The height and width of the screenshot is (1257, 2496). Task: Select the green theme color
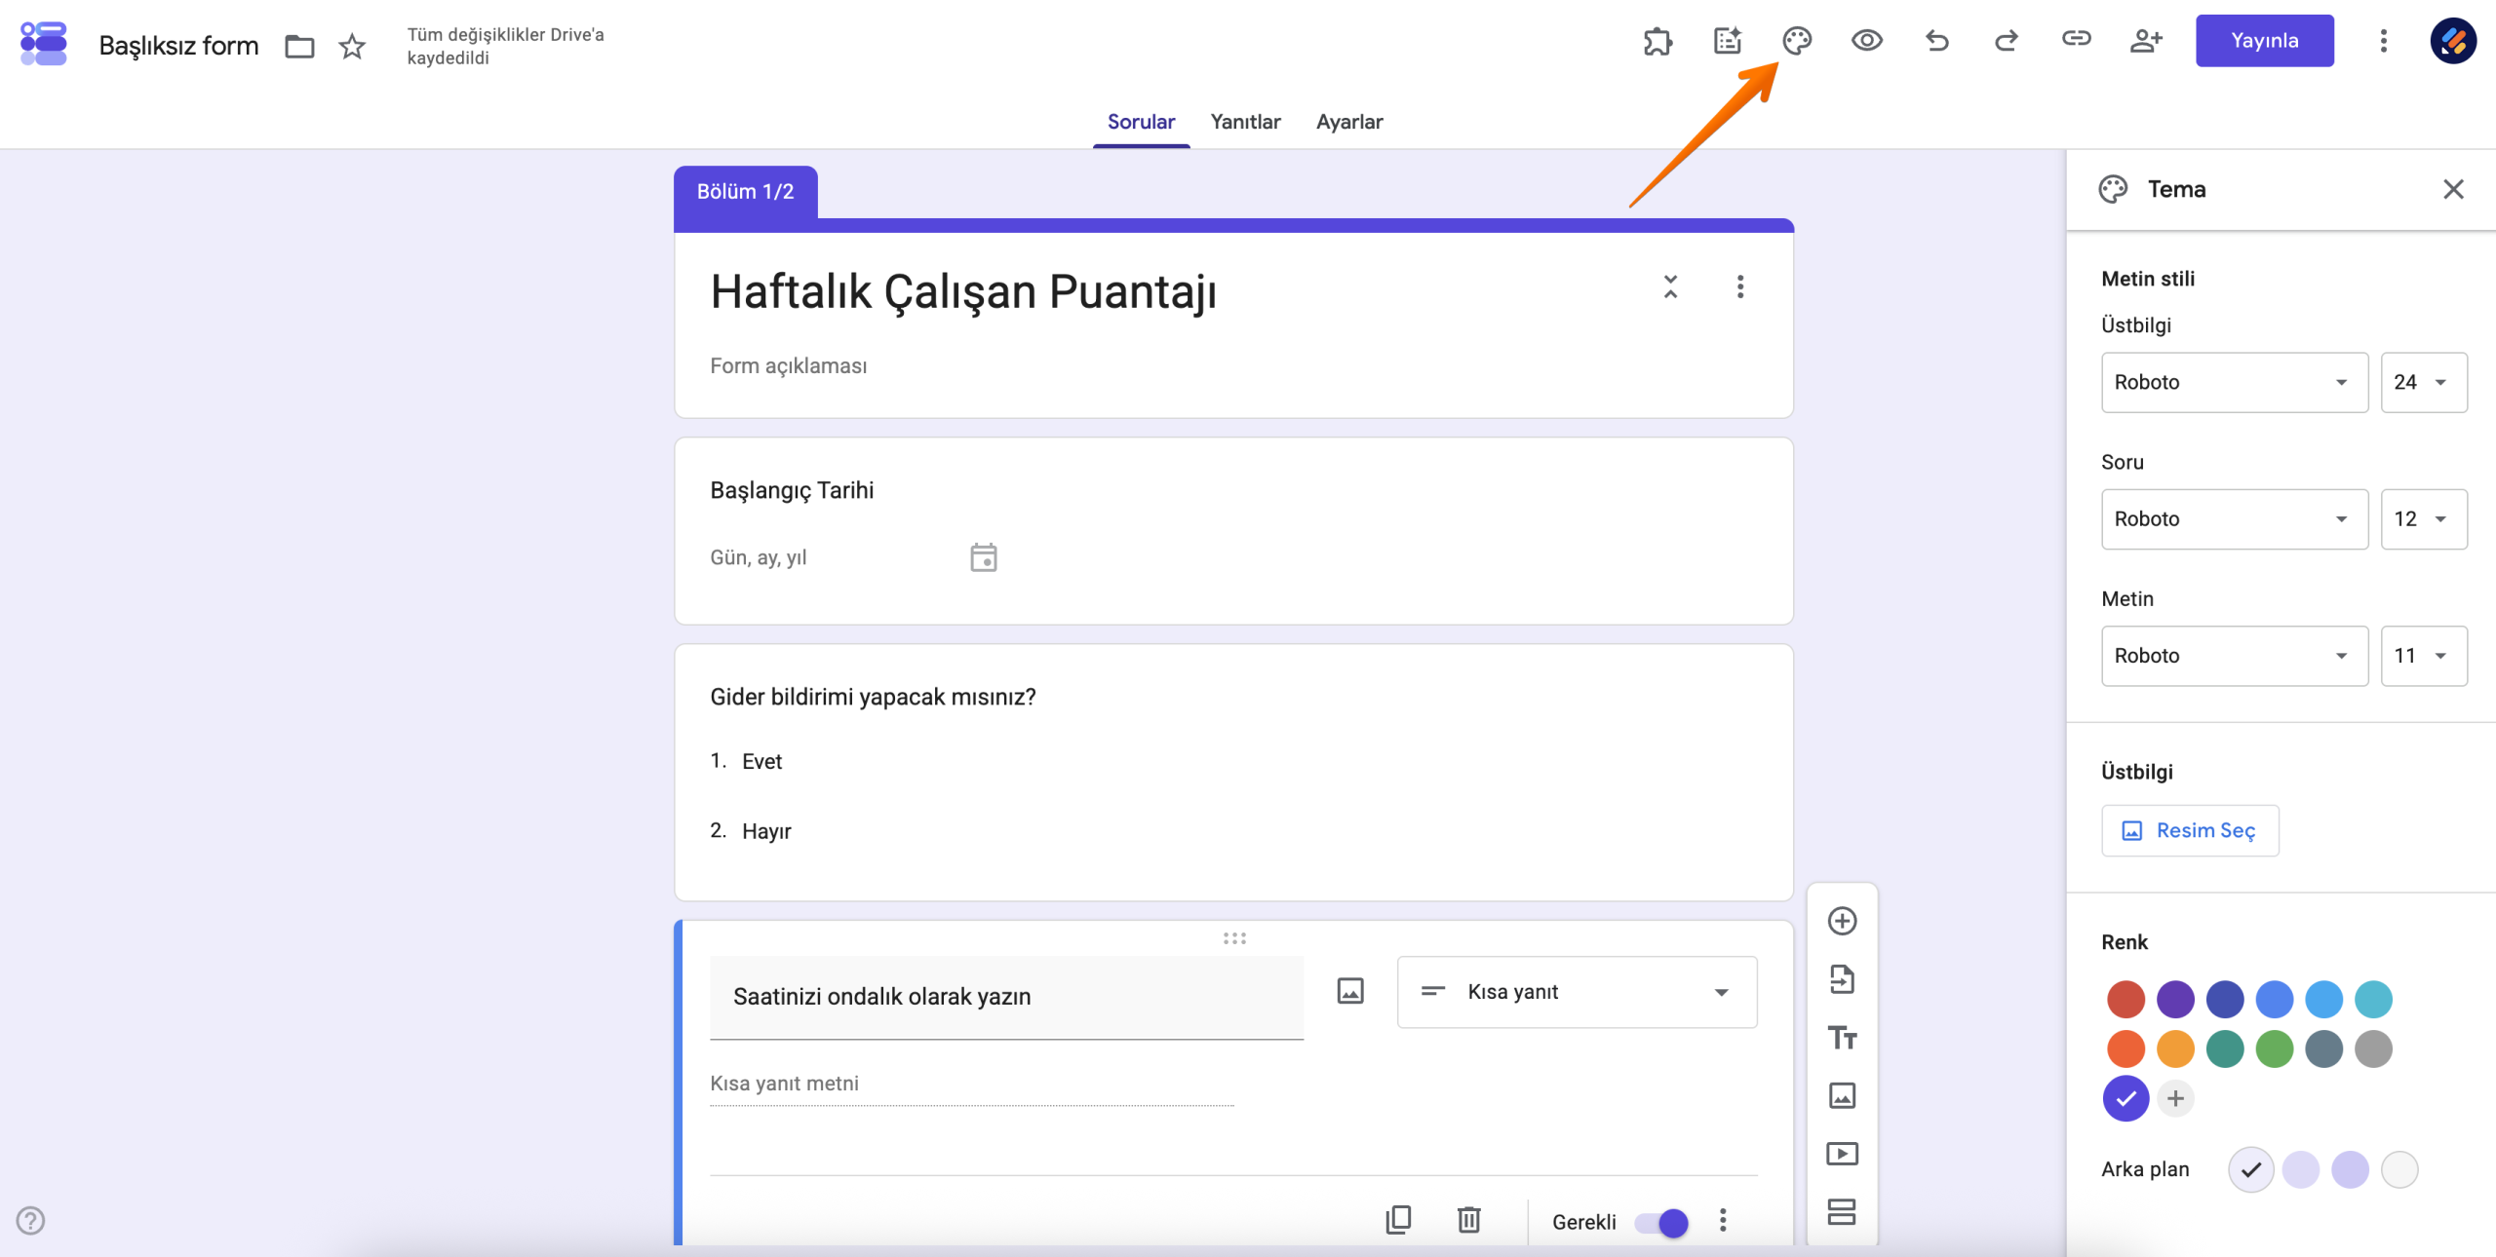[x=2275, y=1049]
